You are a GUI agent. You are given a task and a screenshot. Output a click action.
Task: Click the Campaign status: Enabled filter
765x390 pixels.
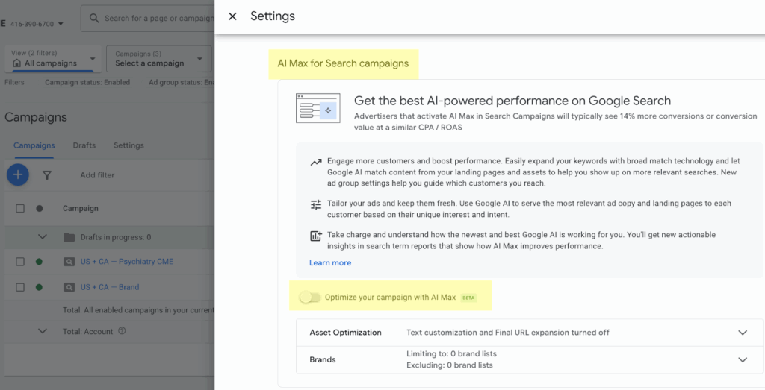tap(87, 82)
